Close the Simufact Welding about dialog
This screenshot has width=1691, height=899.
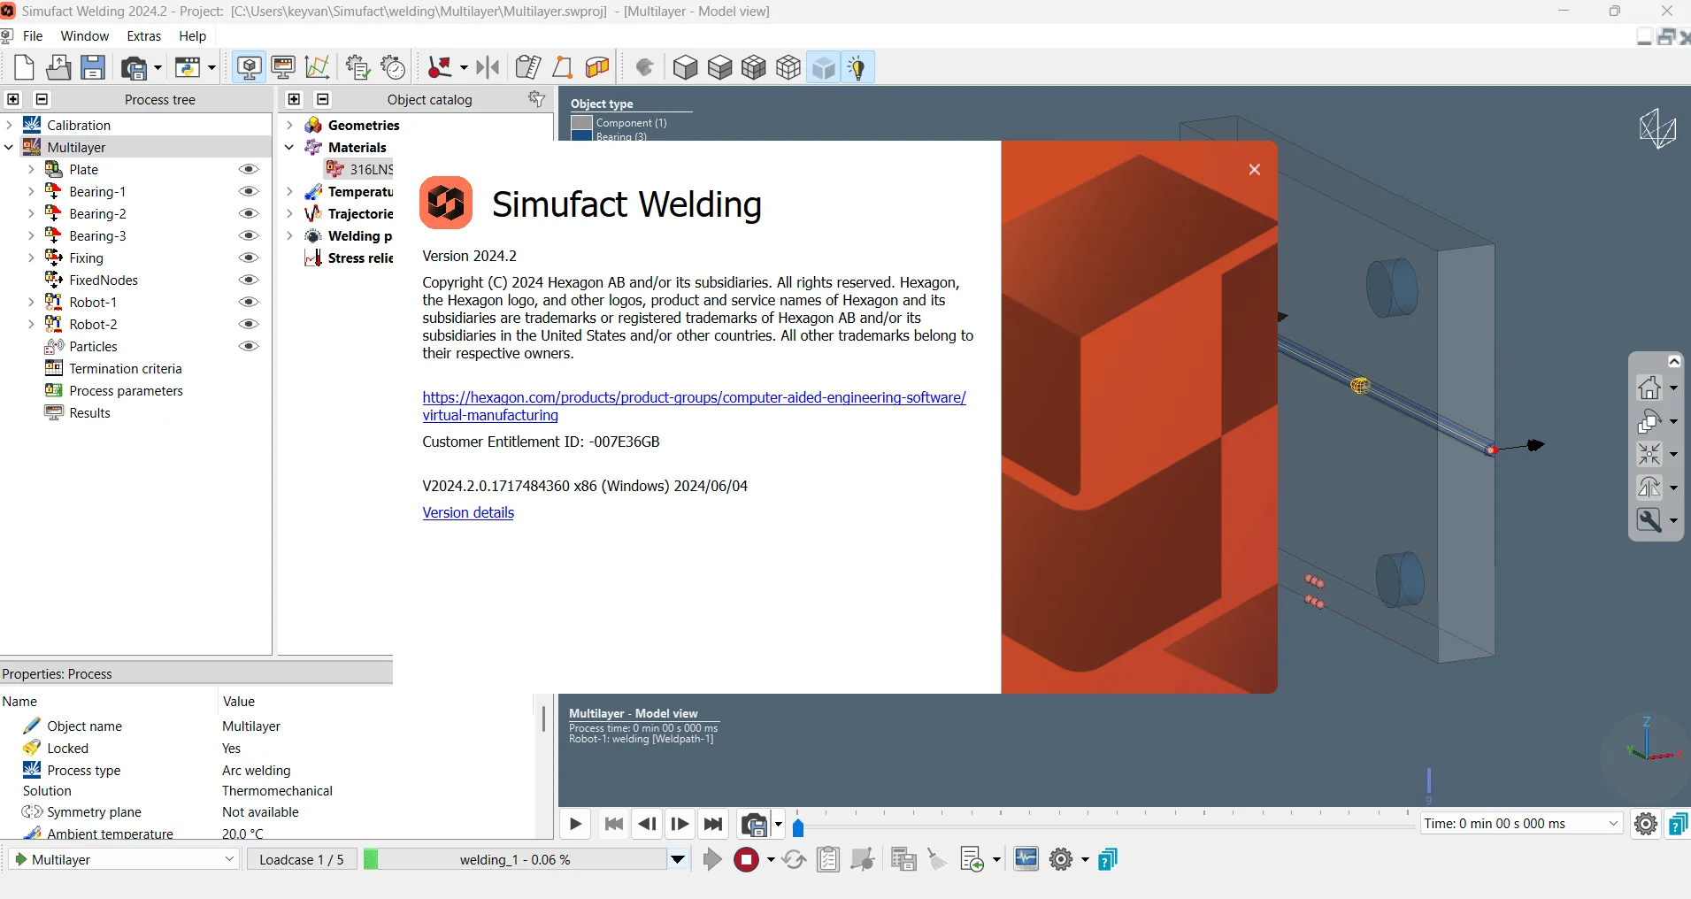point(1255,170)
